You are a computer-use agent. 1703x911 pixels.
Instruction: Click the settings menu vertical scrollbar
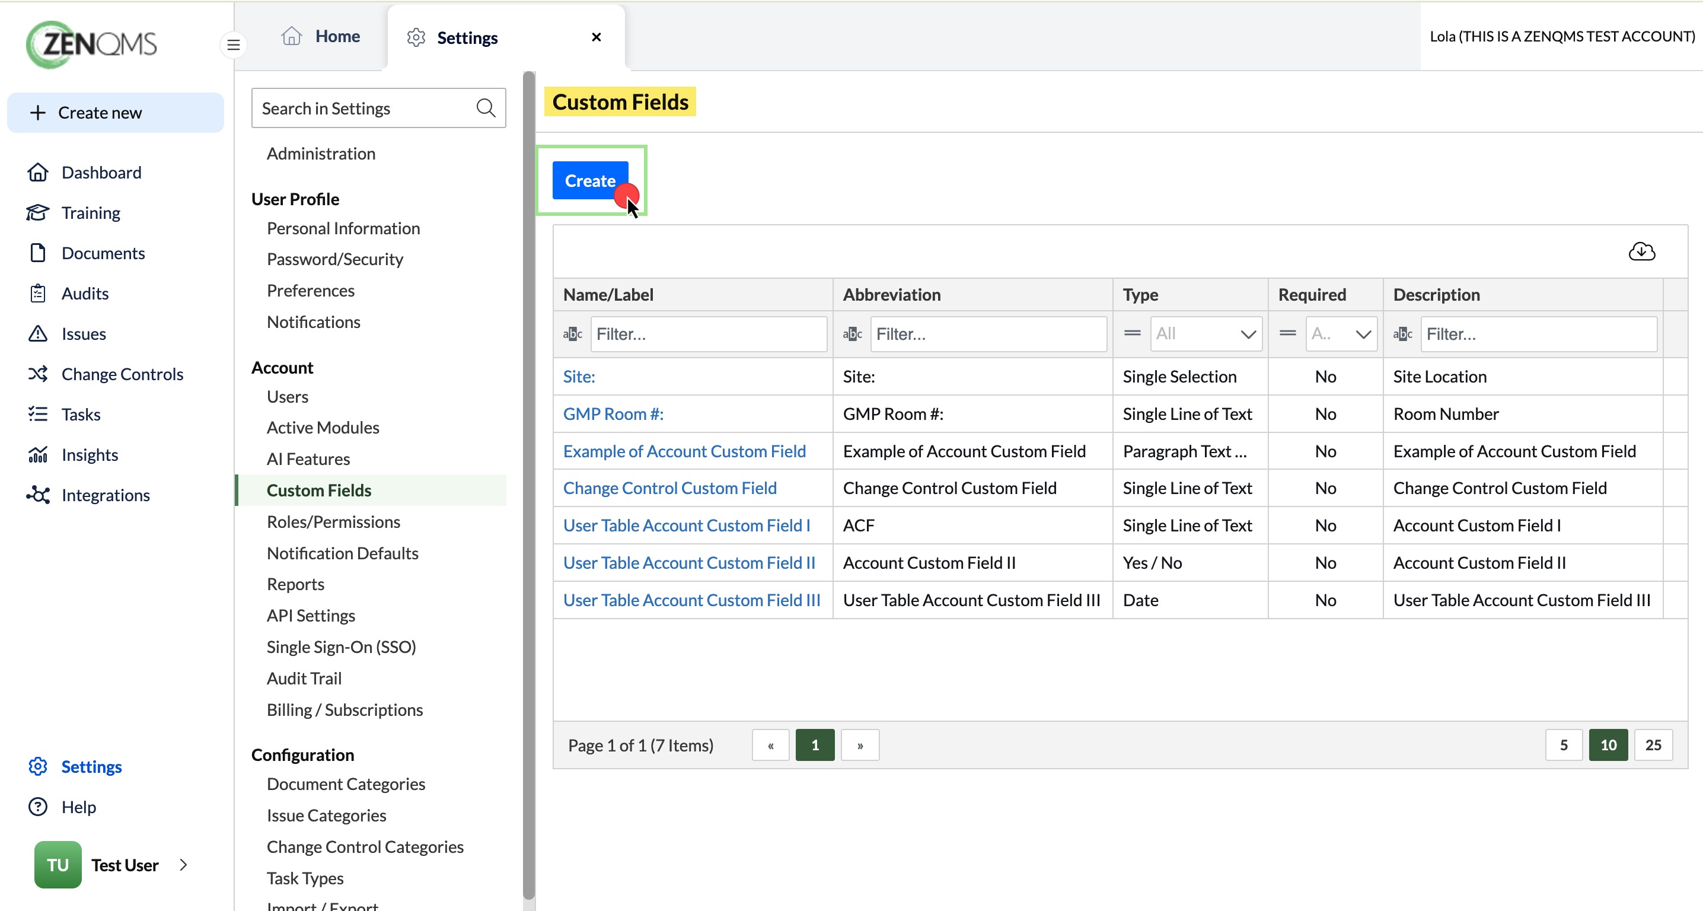click(529, 486)
